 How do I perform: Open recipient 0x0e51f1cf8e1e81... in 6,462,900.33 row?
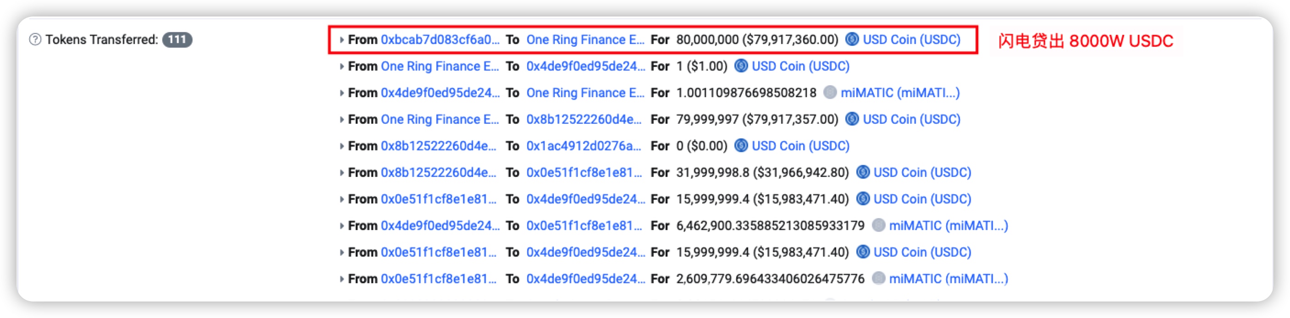[584, 225]
